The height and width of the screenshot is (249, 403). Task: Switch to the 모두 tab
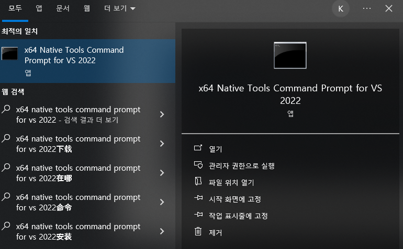point(15,8)
